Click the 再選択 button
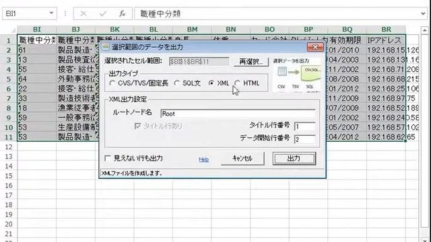Screen dimensions: 431x242 tap(251, 62)
